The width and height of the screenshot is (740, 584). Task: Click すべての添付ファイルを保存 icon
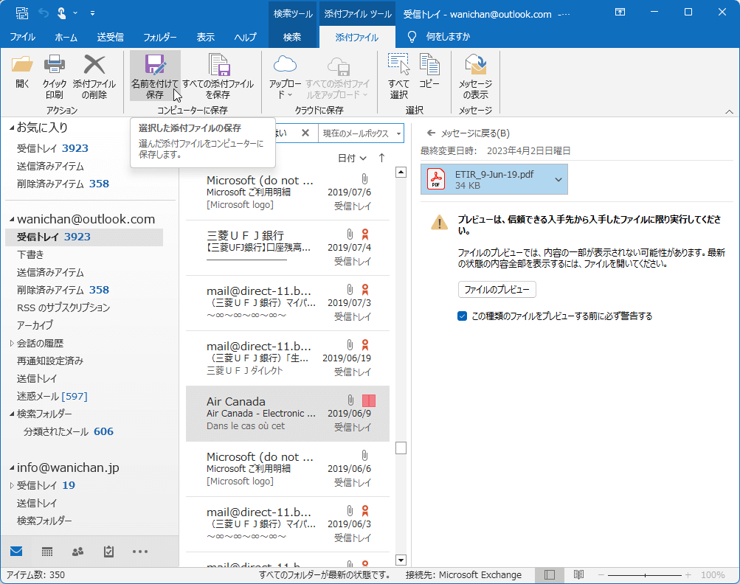[x=218, y=64]
